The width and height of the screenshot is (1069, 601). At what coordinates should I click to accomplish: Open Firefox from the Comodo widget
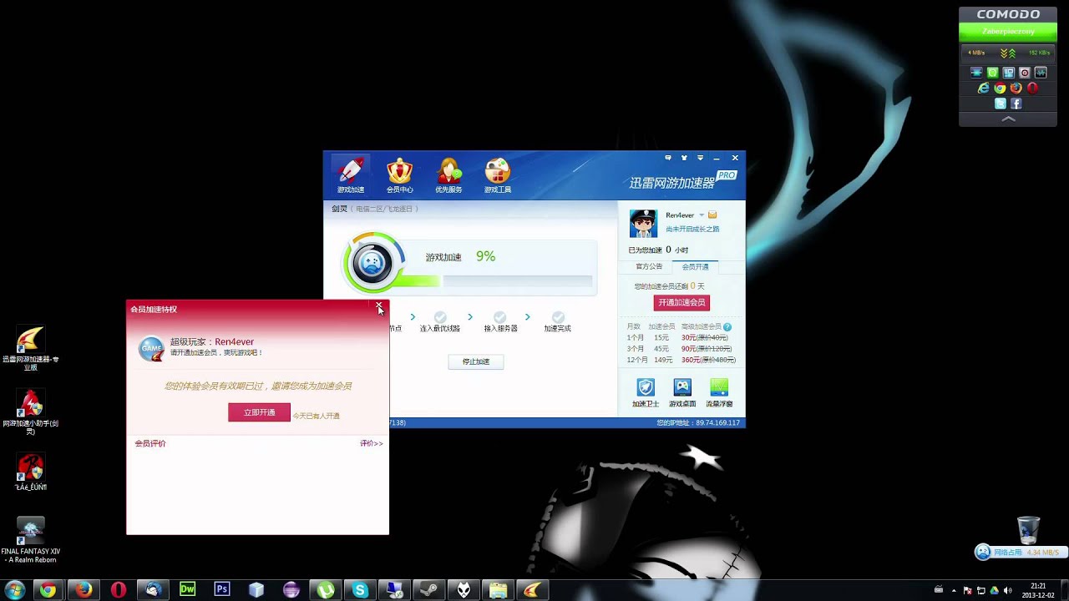pyautogui.click(x=1016, y=88)
